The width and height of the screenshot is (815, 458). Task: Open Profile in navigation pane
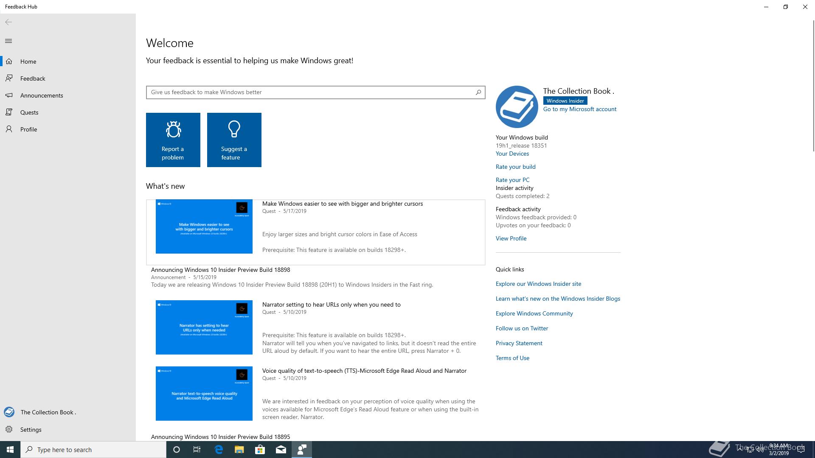[68, 129]
